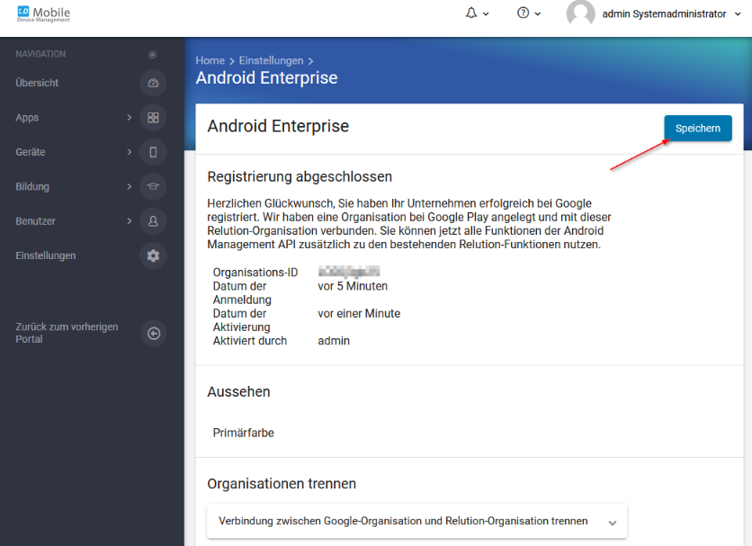Click the 'vor 5 Minuten' registration date
Screen dimensions: 752x546
pyautogui.click(x=353, y=286)
